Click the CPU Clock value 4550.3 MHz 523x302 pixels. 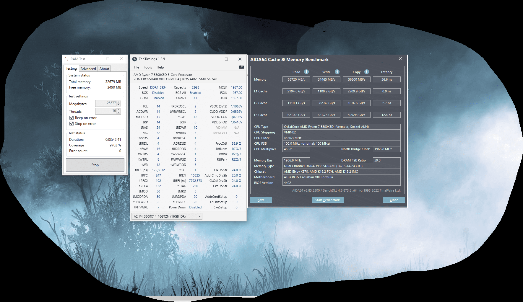click(x=342, y=138)
